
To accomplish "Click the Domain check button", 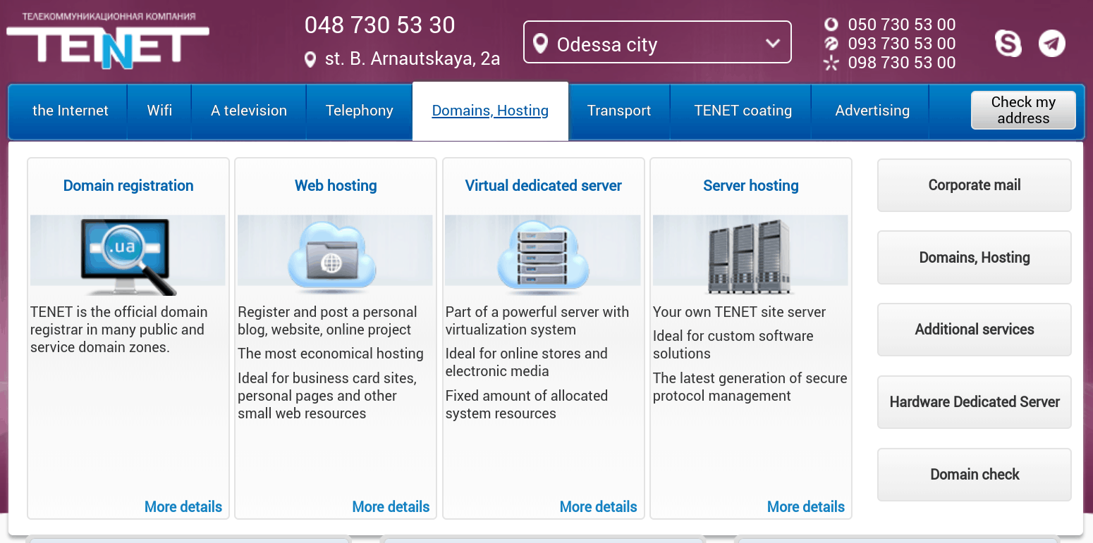I will pyautogui.click(x=975, y=475).
